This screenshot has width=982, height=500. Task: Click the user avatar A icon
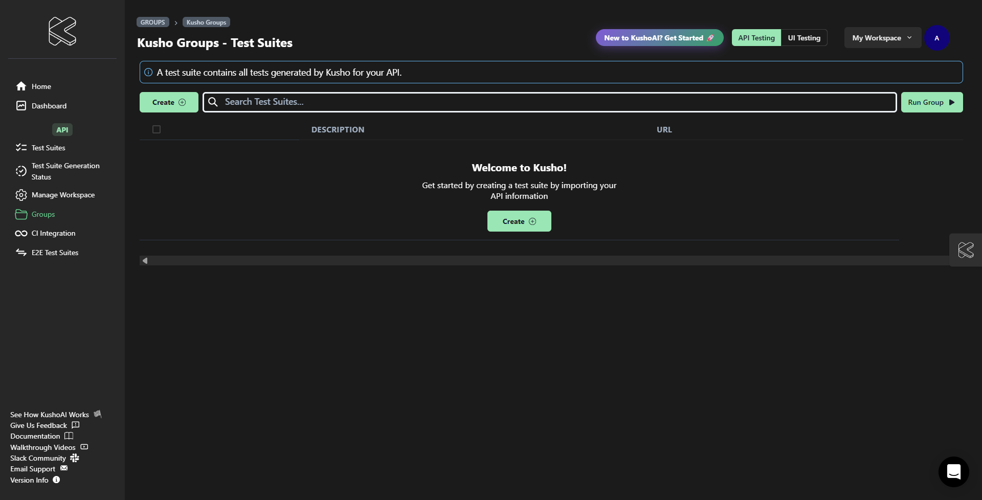(936, 38)
